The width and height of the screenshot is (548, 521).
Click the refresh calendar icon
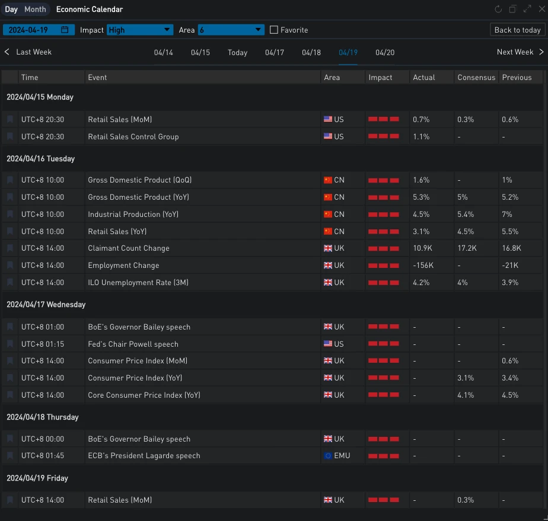tap(498, 9)
